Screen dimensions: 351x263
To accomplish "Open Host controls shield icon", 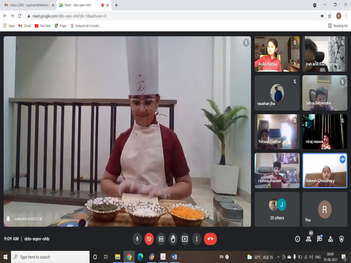I will 341,239.
